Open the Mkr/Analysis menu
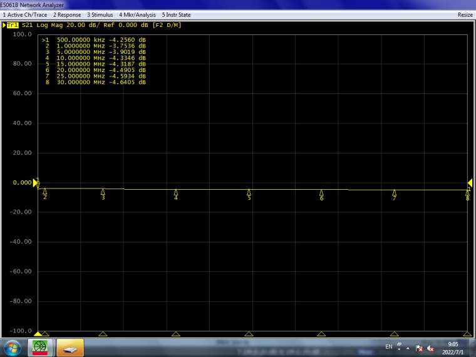Viewport: 476px width, 357px height. (x=137, y=14)
